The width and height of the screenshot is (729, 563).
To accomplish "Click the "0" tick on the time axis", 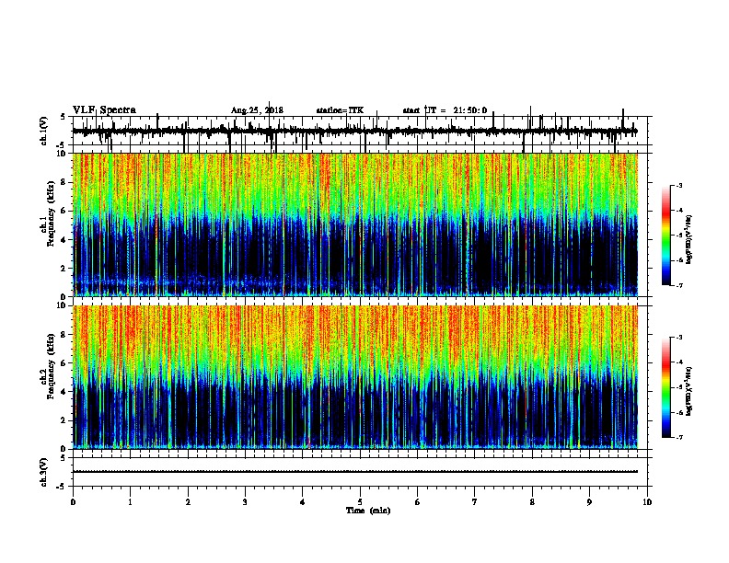I will [x=73, y=502].
